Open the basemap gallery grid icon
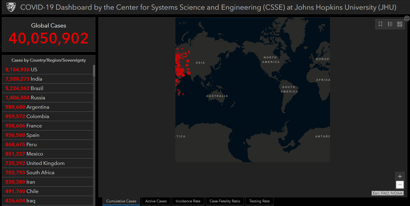410x206 pixels. click(x=400, y=24)
